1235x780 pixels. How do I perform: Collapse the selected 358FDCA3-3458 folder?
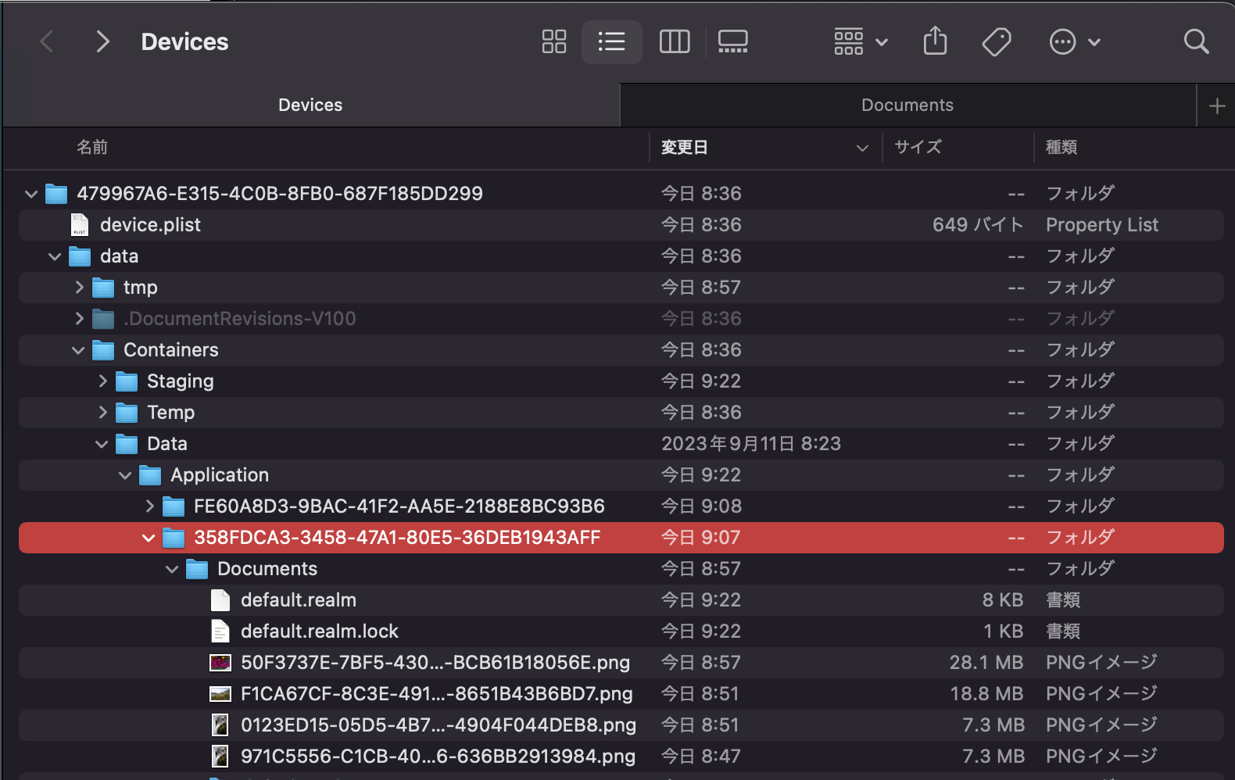[149, 538]
